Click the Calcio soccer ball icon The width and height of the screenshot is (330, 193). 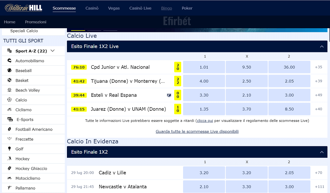pos(10,100)
